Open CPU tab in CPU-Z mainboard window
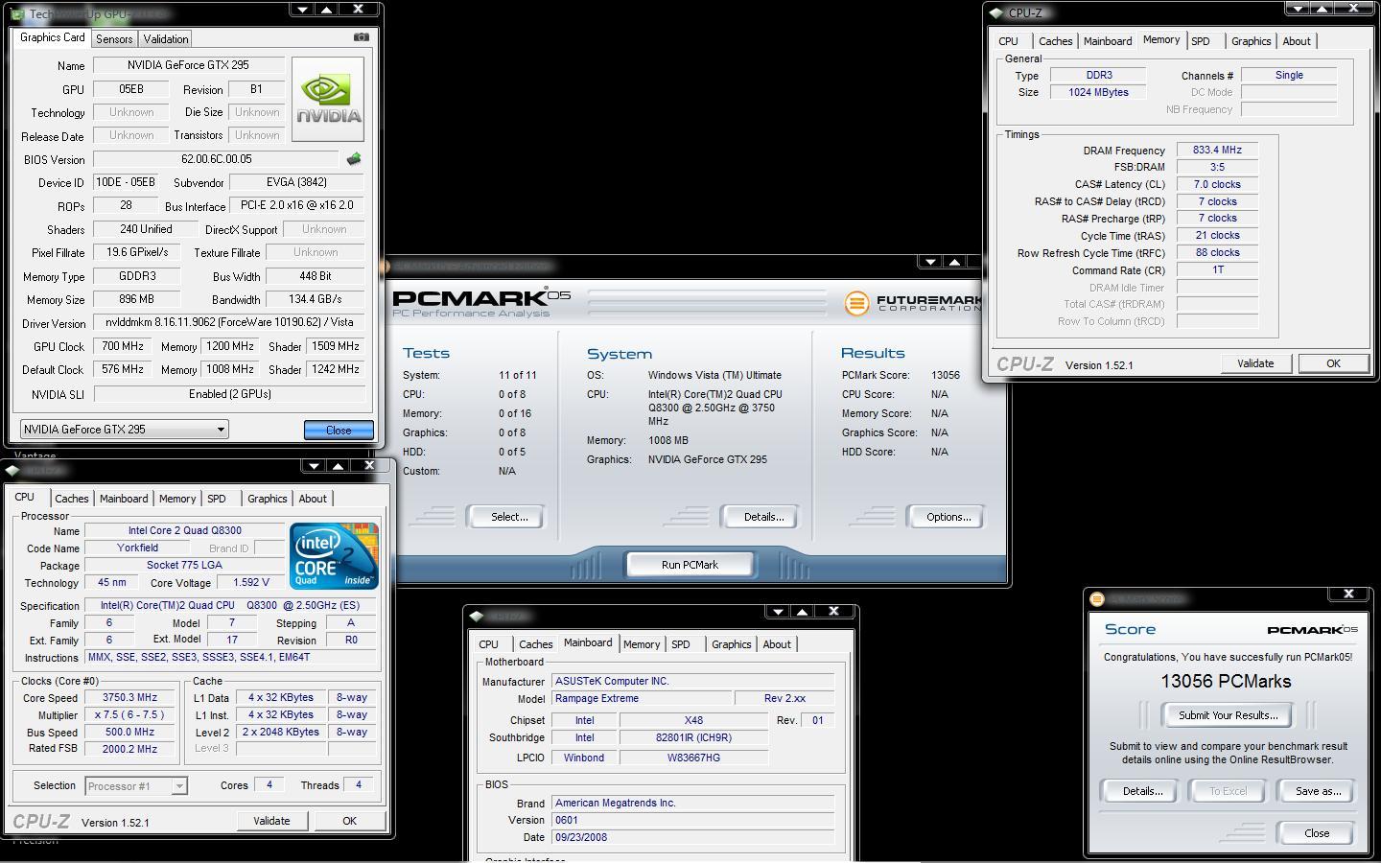Screen dimensions: 1381x863 tap(489, 644)
